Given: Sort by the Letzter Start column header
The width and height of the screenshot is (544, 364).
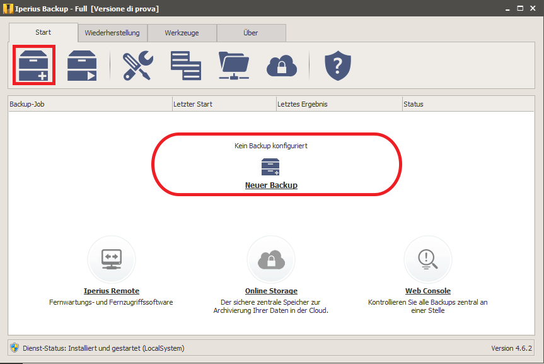Looking at the screenshot, I should point(224,104).
